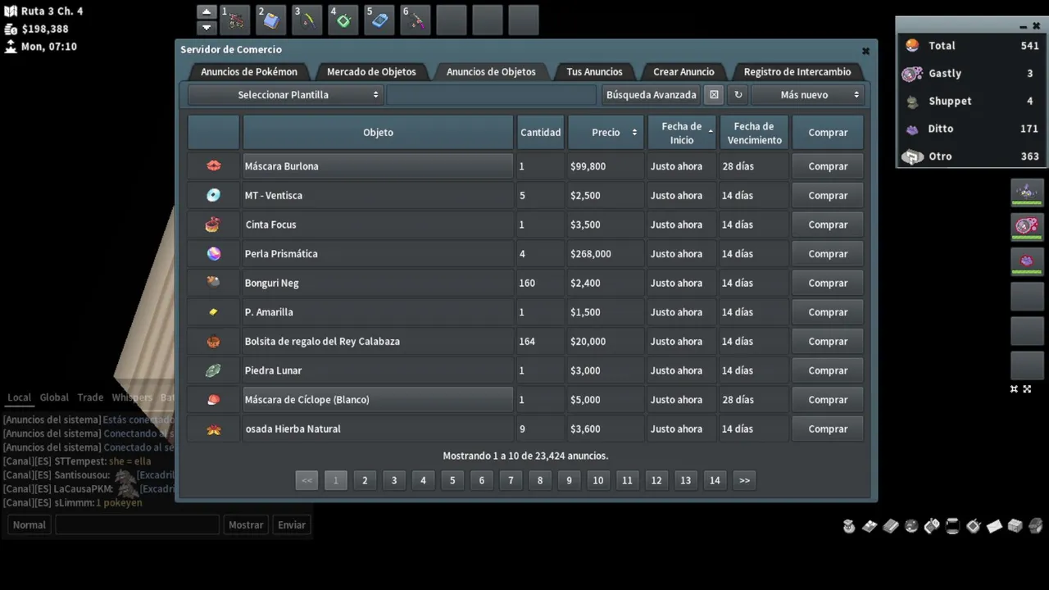Switch to Anuncios de Pokémon tab

point(249,72)
